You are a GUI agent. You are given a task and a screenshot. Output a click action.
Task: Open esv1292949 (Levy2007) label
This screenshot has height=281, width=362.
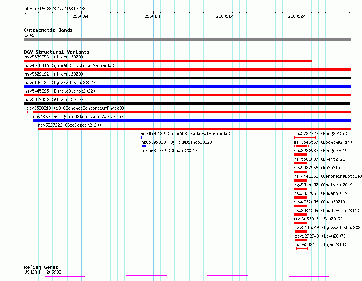[320, 236]
